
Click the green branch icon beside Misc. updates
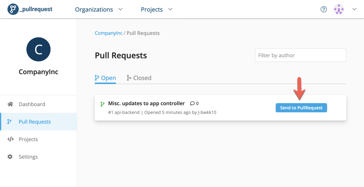pyautogui.click(x=102, y=104)
